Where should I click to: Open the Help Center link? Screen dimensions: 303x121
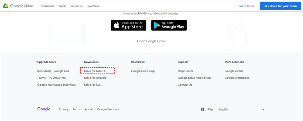coord(185,71)
